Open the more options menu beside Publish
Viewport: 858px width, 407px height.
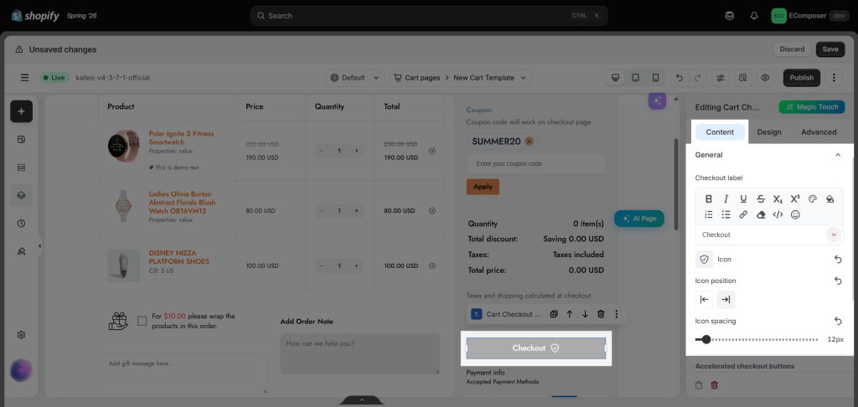click(x=834, y=78)
